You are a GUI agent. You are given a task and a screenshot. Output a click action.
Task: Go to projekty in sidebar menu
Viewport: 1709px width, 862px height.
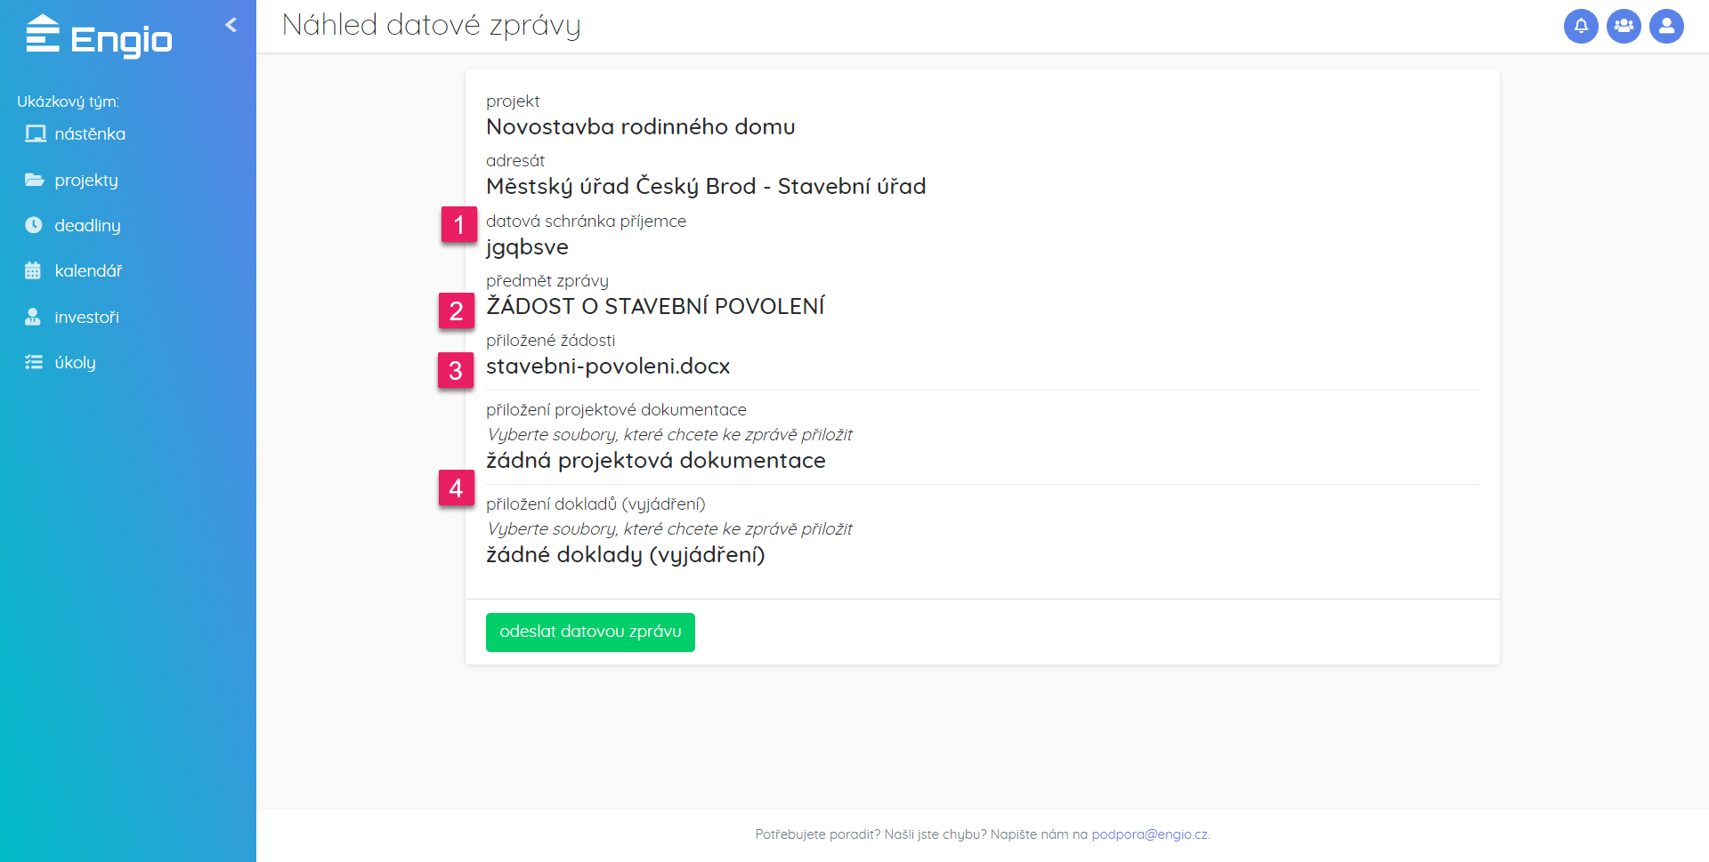[86, 180]
